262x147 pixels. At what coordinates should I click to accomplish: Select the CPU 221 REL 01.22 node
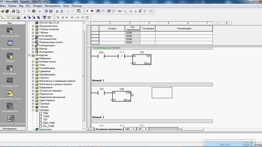click(49, 23)
